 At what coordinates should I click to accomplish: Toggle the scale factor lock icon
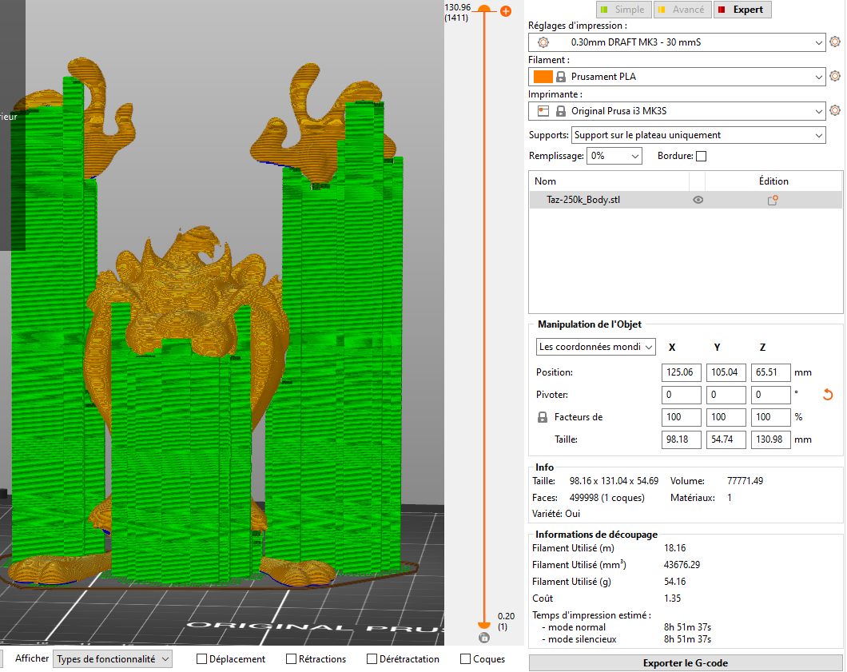pyautogui.click(x=543, y=417)
